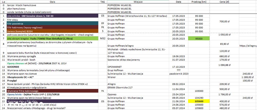The width and height of the screenshot is (257, 110).
Task: Click the 'Wymiana opon na ziomwe' cell
Action: 52,74
